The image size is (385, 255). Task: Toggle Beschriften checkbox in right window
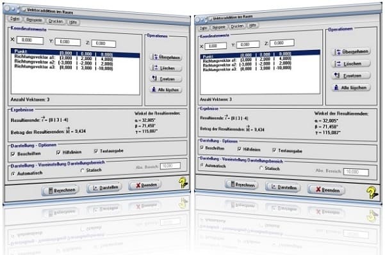(202, 148)
